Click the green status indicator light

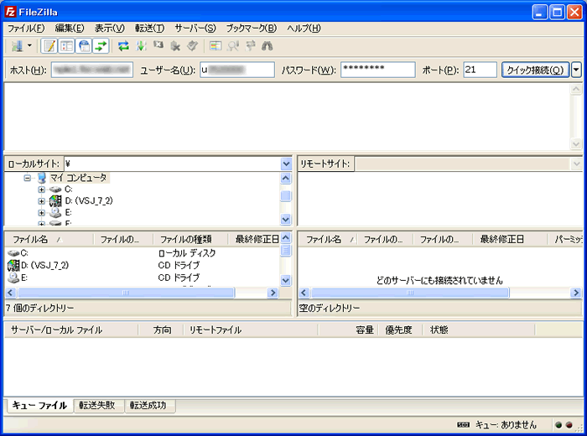(558, 425)
